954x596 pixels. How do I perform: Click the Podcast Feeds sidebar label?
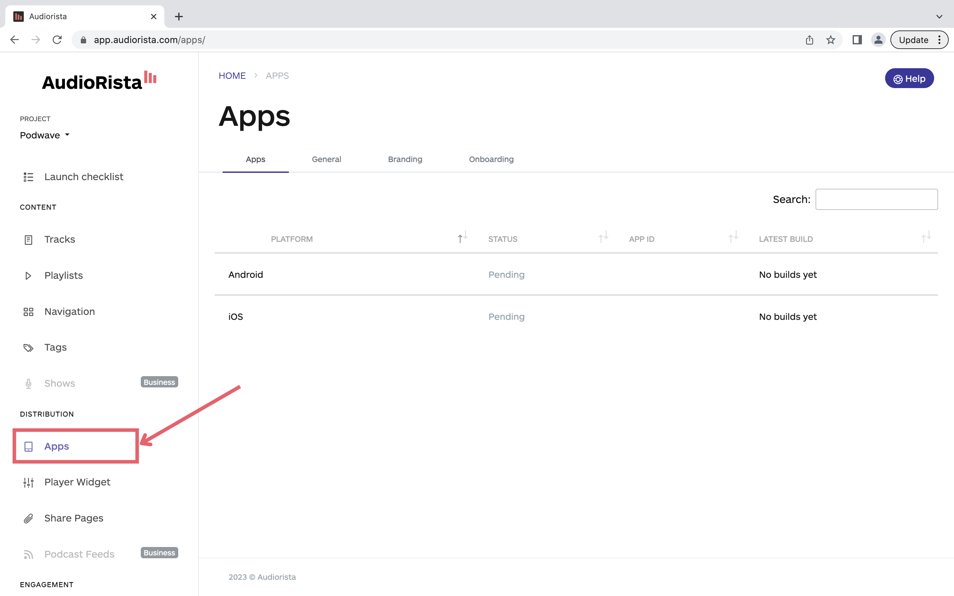(79, 555)
